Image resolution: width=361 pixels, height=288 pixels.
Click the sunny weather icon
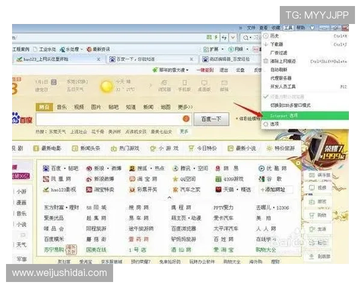[106, 86]
